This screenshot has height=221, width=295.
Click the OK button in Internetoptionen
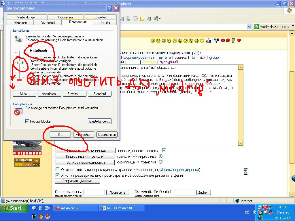click(x=60, y=134)
